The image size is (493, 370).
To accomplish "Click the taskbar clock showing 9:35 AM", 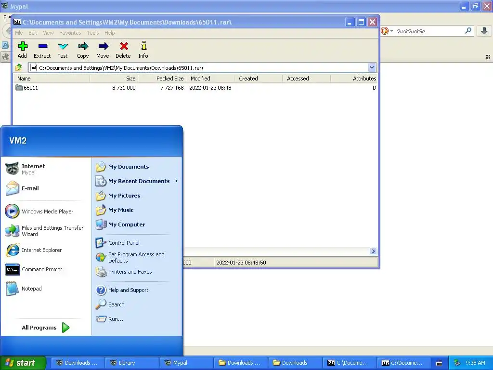I will coord(475,363).
